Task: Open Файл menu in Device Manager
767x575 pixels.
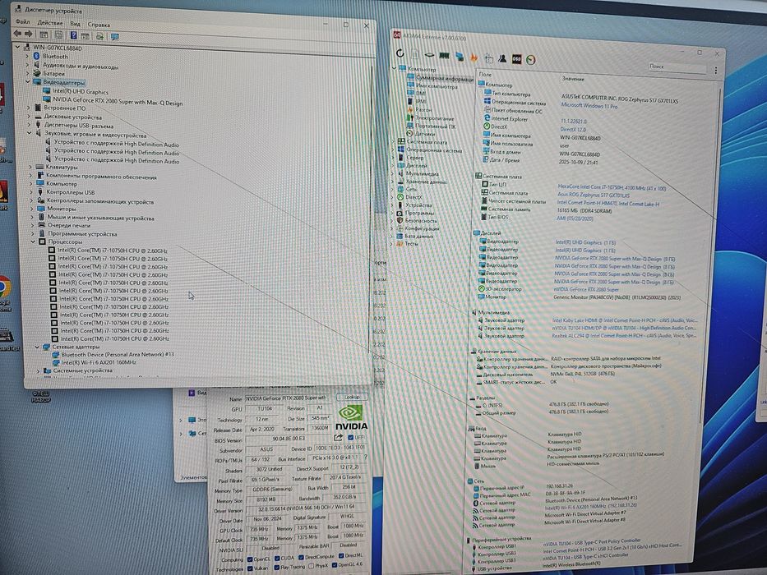Action: (x=22, y=22)
